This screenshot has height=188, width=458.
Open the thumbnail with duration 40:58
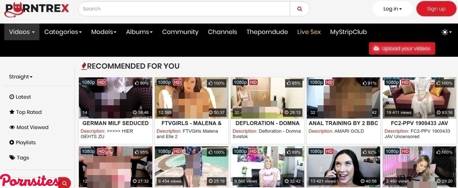click(343, 167)
